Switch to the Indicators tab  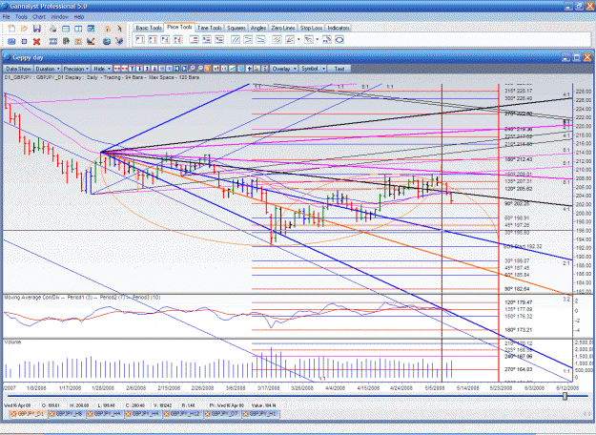point(338,28)
